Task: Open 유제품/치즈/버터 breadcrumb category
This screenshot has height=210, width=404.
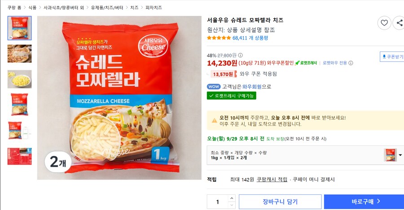Action: pyautogui.click(x=107, y=8)
